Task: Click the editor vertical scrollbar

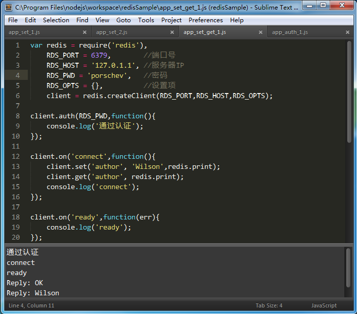Action: [x=349, y=91]
